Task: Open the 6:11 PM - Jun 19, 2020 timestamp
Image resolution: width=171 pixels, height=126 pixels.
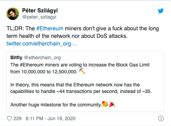Action: click(51, 118)
